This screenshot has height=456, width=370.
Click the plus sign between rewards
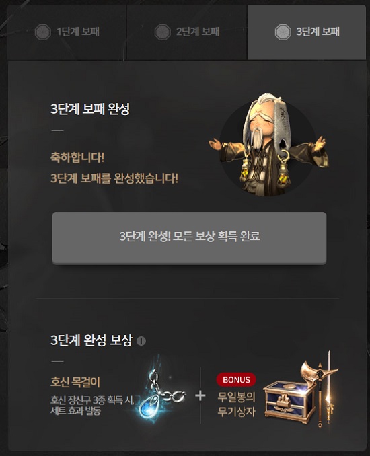pyautogui.click(x=200, y=395)
